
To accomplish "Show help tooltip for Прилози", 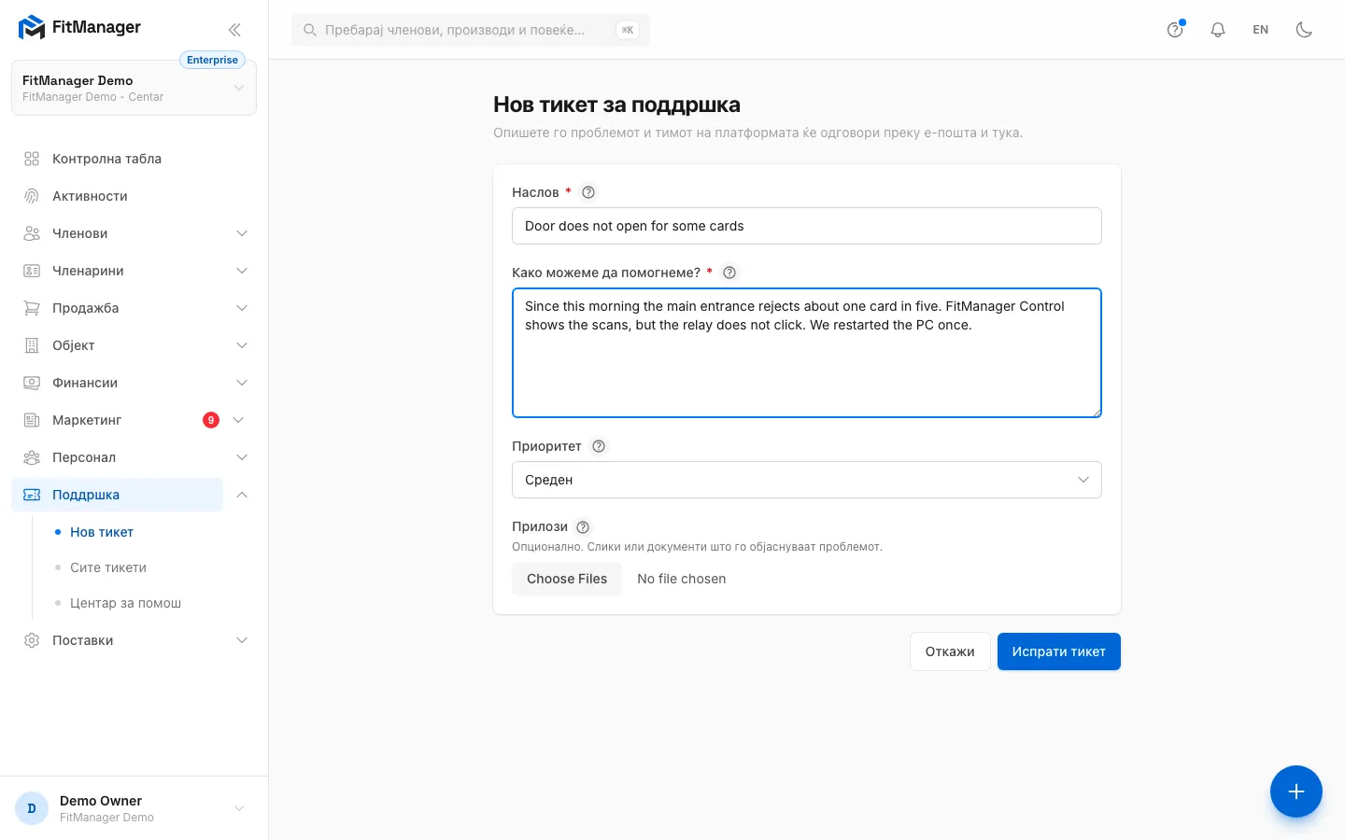I will [x=583, y=526].
